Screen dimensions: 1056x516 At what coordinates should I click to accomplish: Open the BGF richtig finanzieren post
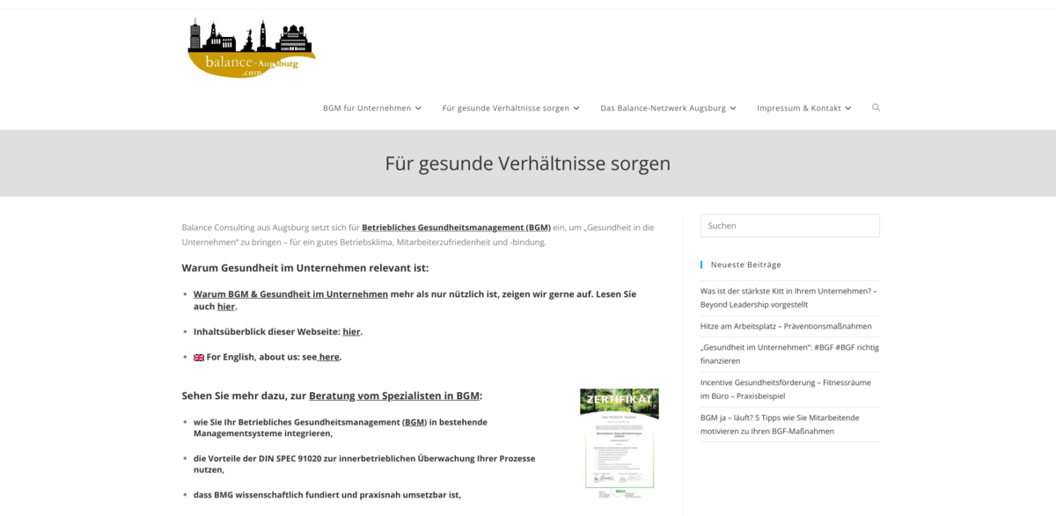point(788,353)
